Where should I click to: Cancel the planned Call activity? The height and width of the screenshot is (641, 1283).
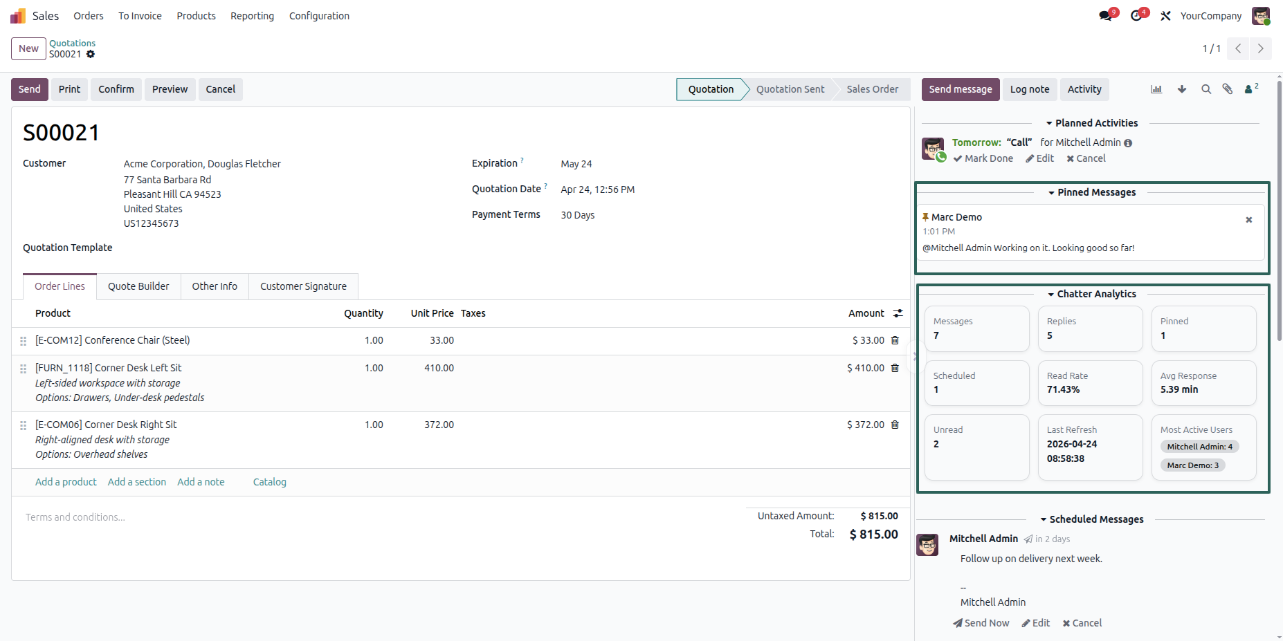tap(1086, 158)
